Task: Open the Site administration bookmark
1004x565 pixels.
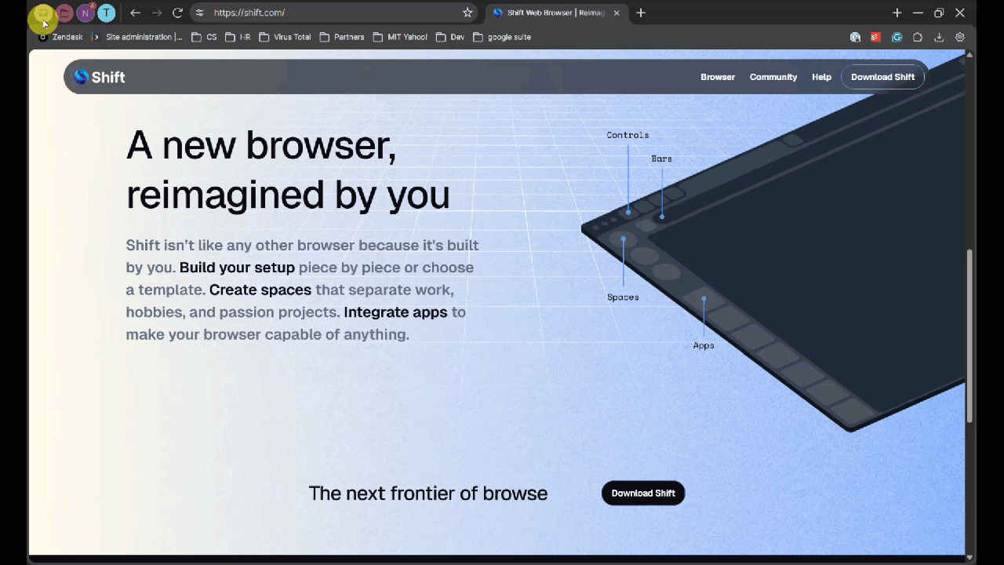Action: tap(138, 37)
